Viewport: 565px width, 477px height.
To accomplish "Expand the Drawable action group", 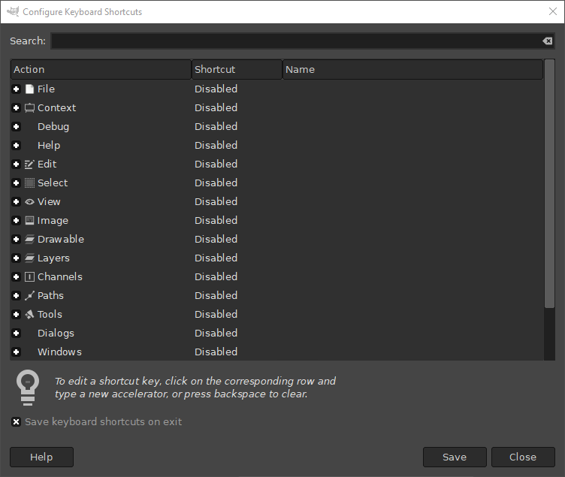I will coord(17,239).
